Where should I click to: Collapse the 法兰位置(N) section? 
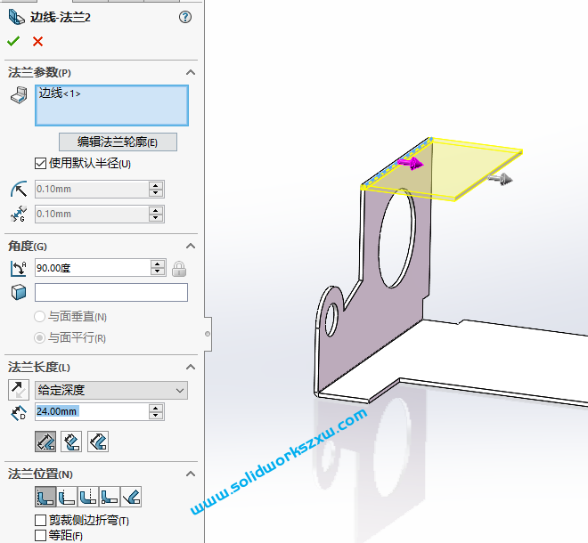point(191,474)
